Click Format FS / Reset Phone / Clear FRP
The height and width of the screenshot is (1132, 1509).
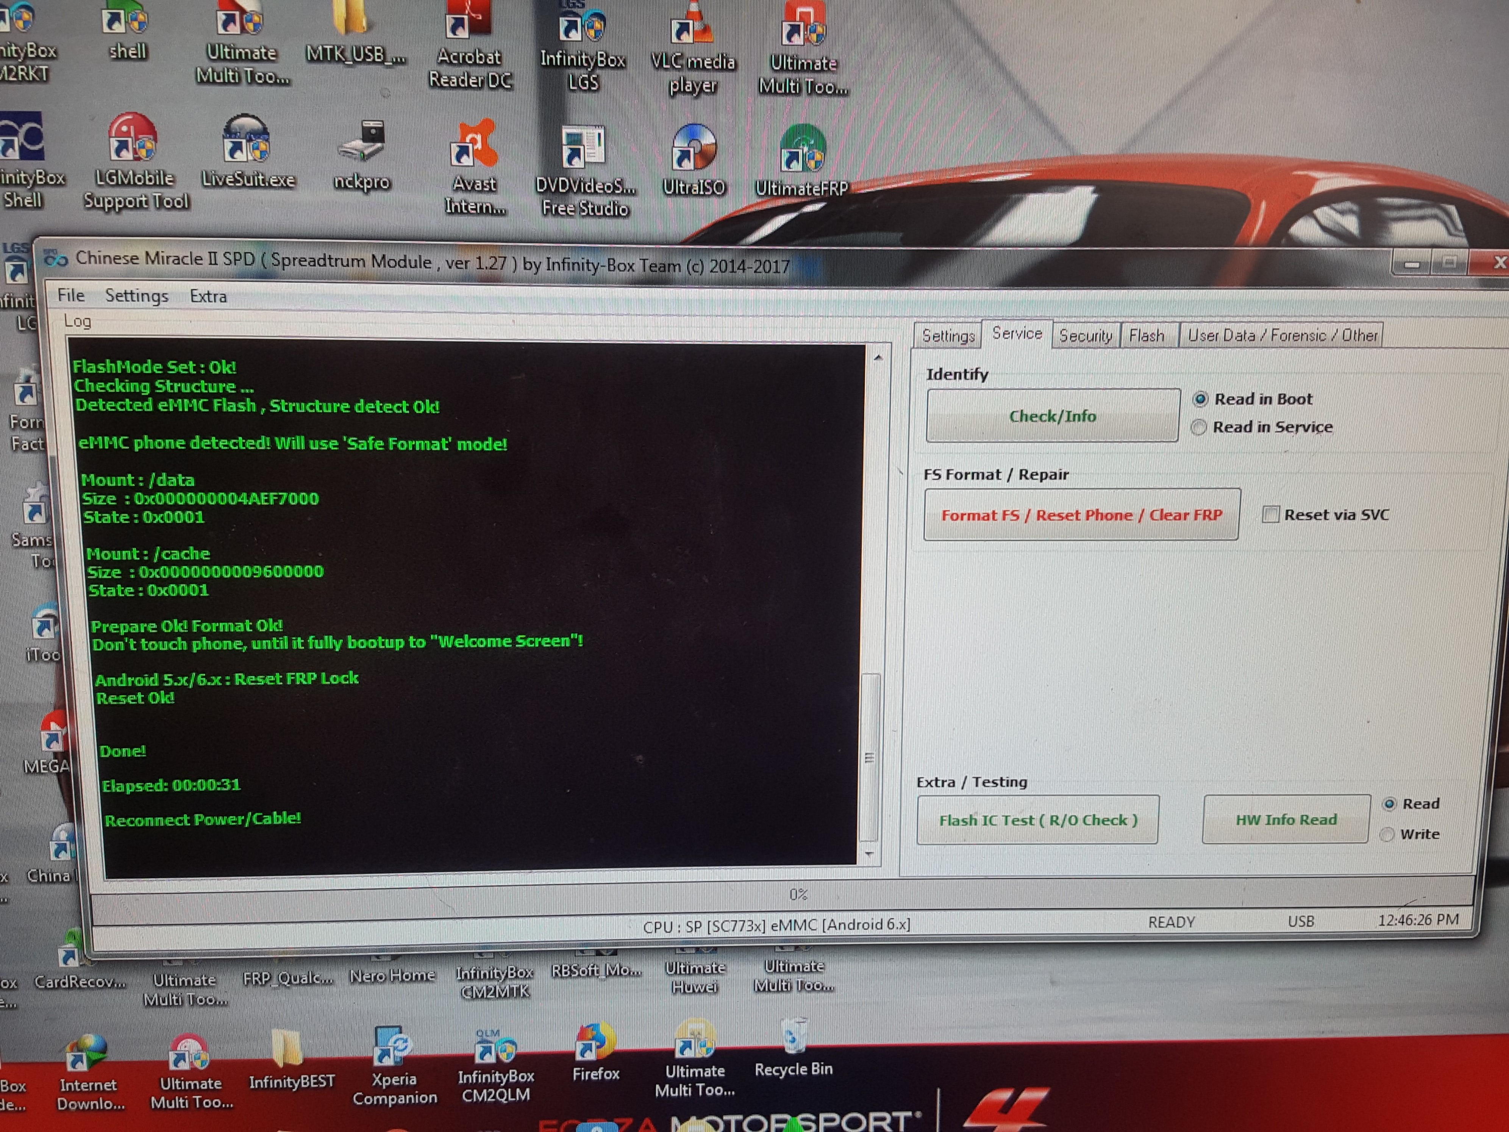1081,514
